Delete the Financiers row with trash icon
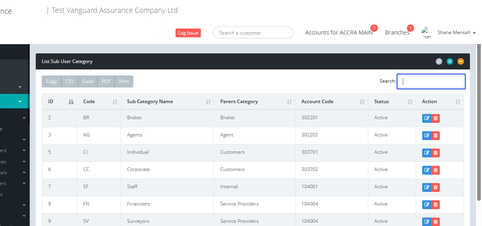 point(435,205)
